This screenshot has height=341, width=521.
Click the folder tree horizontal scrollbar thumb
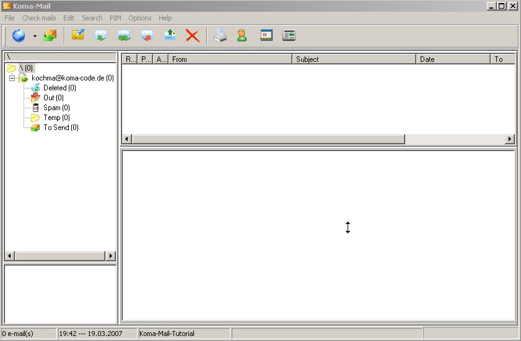point(60,256)
